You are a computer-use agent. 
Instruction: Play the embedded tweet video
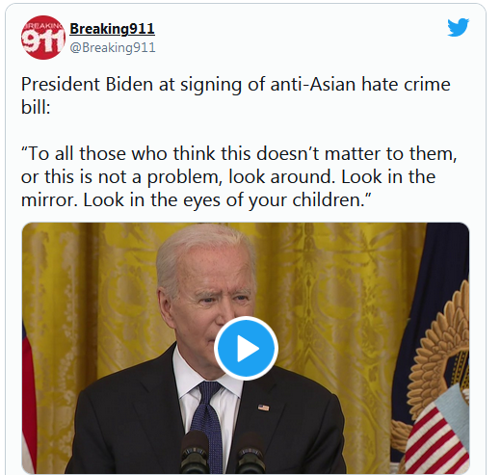(x=246, y=349)
